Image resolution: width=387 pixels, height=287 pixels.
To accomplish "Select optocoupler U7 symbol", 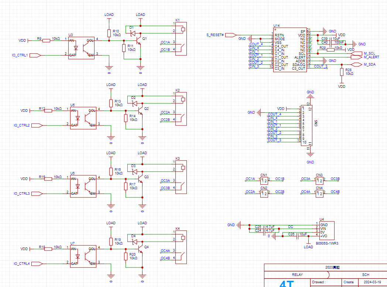I will pyautogui.click(x=83, y=256).
